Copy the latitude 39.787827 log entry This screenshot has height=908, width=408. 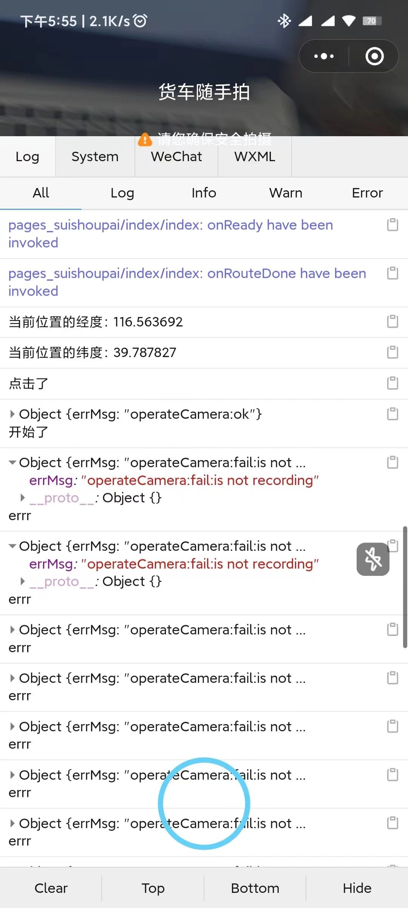tap(393, 352)
